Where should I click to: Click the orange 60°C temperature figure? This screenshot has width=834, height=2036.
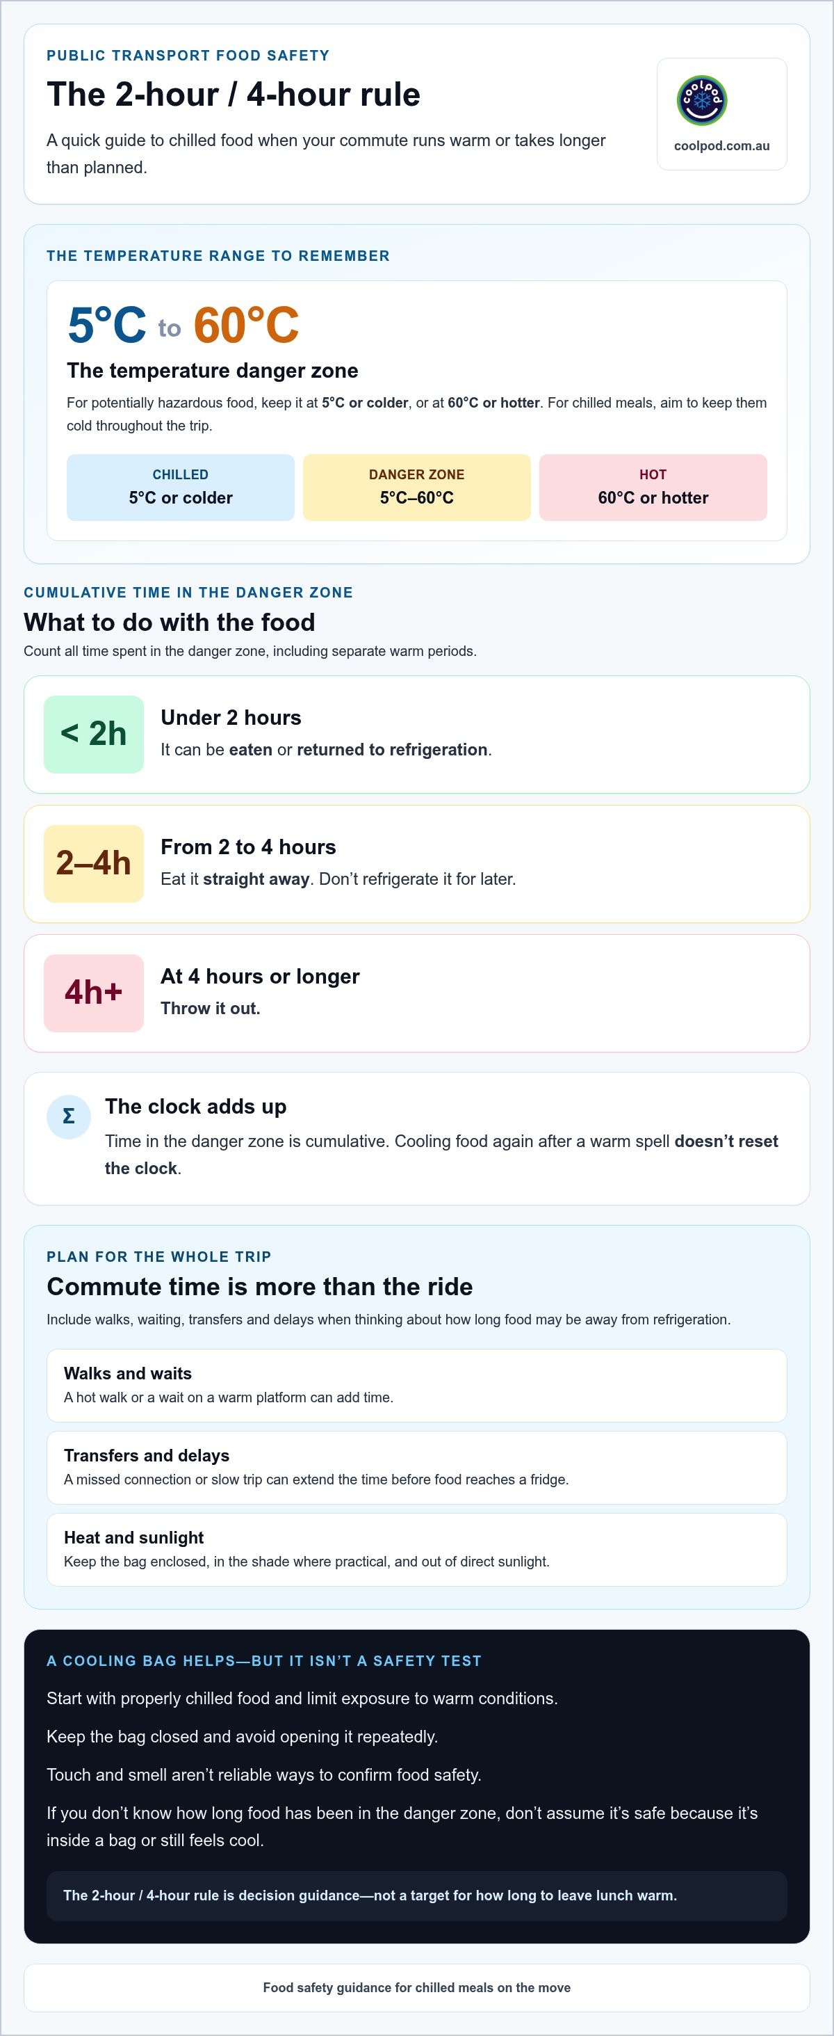(247, 325)
